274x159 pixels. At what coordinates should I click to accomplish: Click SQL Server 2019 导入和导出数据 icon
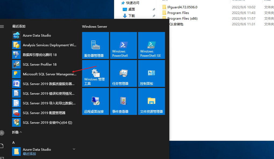[x=16, y=103]
